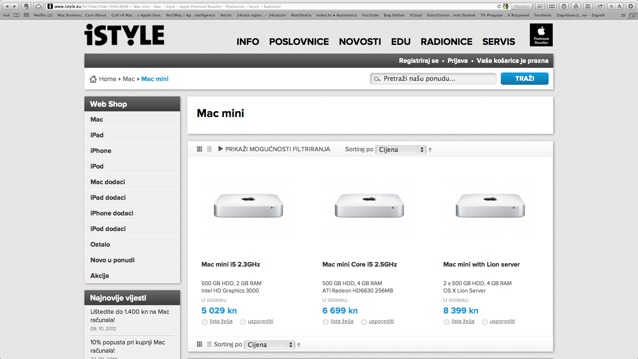Screen dimensions: 638x359
Task: Open the POSLOVNICE menu
Action: [299, 42]
